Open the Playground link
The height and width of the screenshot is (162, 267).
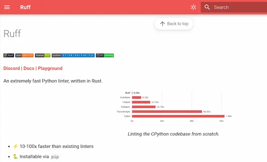click(x=50, y=68)
